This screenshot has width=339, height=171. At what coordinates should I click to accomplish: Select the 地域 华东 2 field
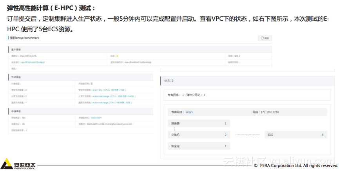(x=234, y=56)
